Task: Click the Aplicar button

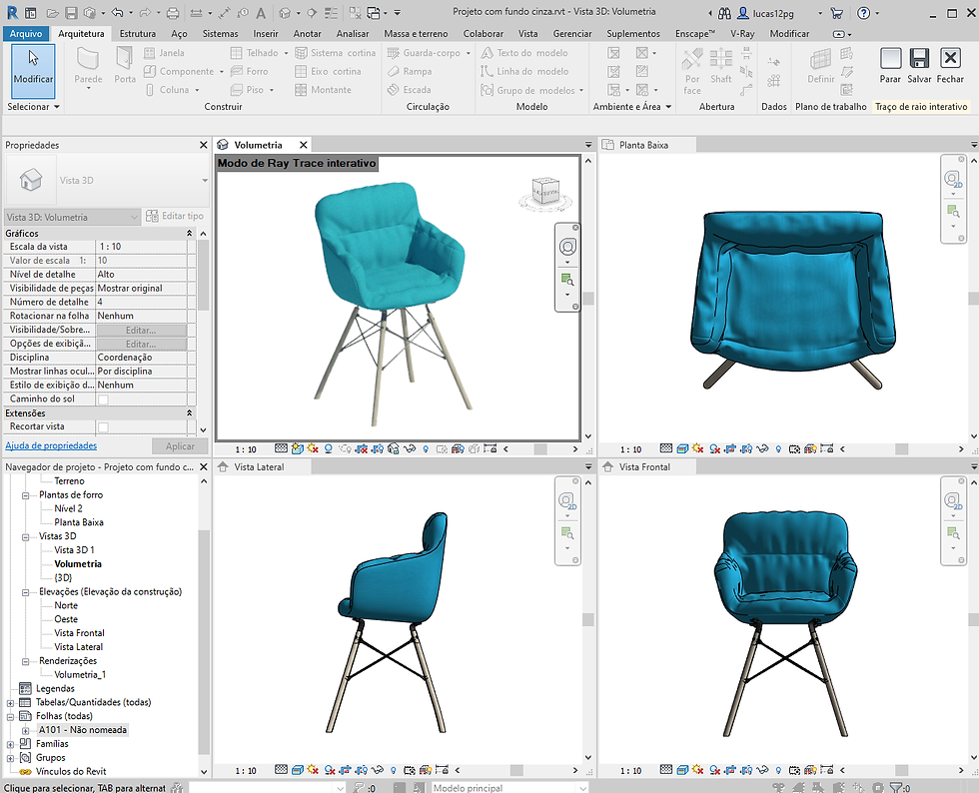Action: [180, 446]
